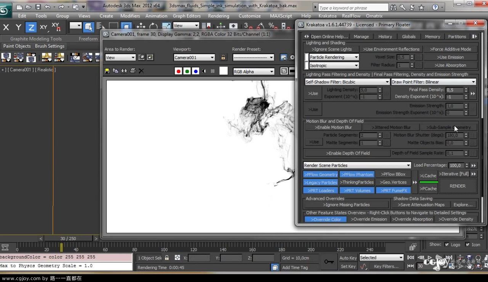488x282 pixels.
Task: Click the Open File folder icon
Action: 29,7
